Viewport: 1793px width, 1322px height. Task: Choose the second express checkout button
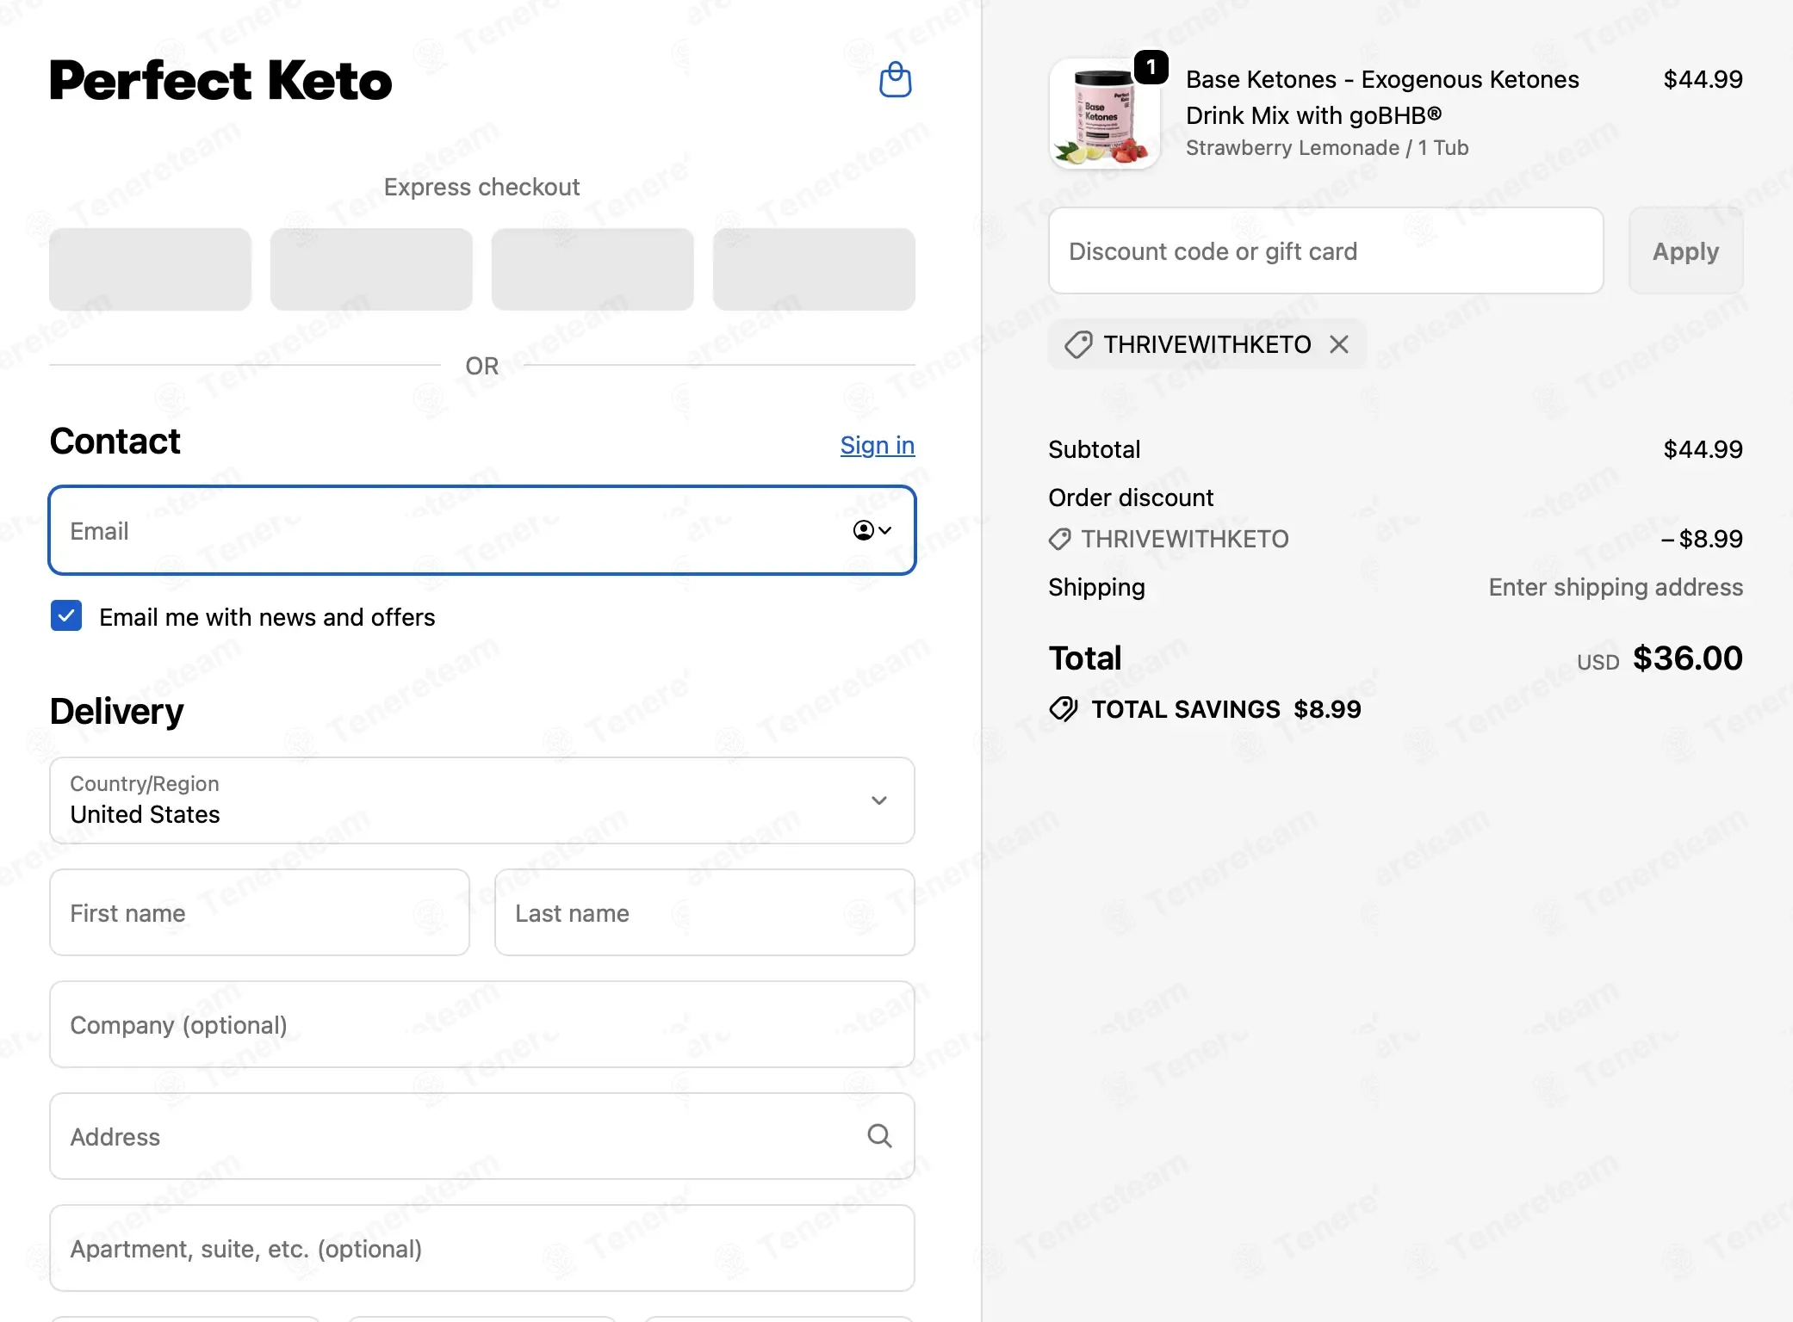tap(371, 269)
